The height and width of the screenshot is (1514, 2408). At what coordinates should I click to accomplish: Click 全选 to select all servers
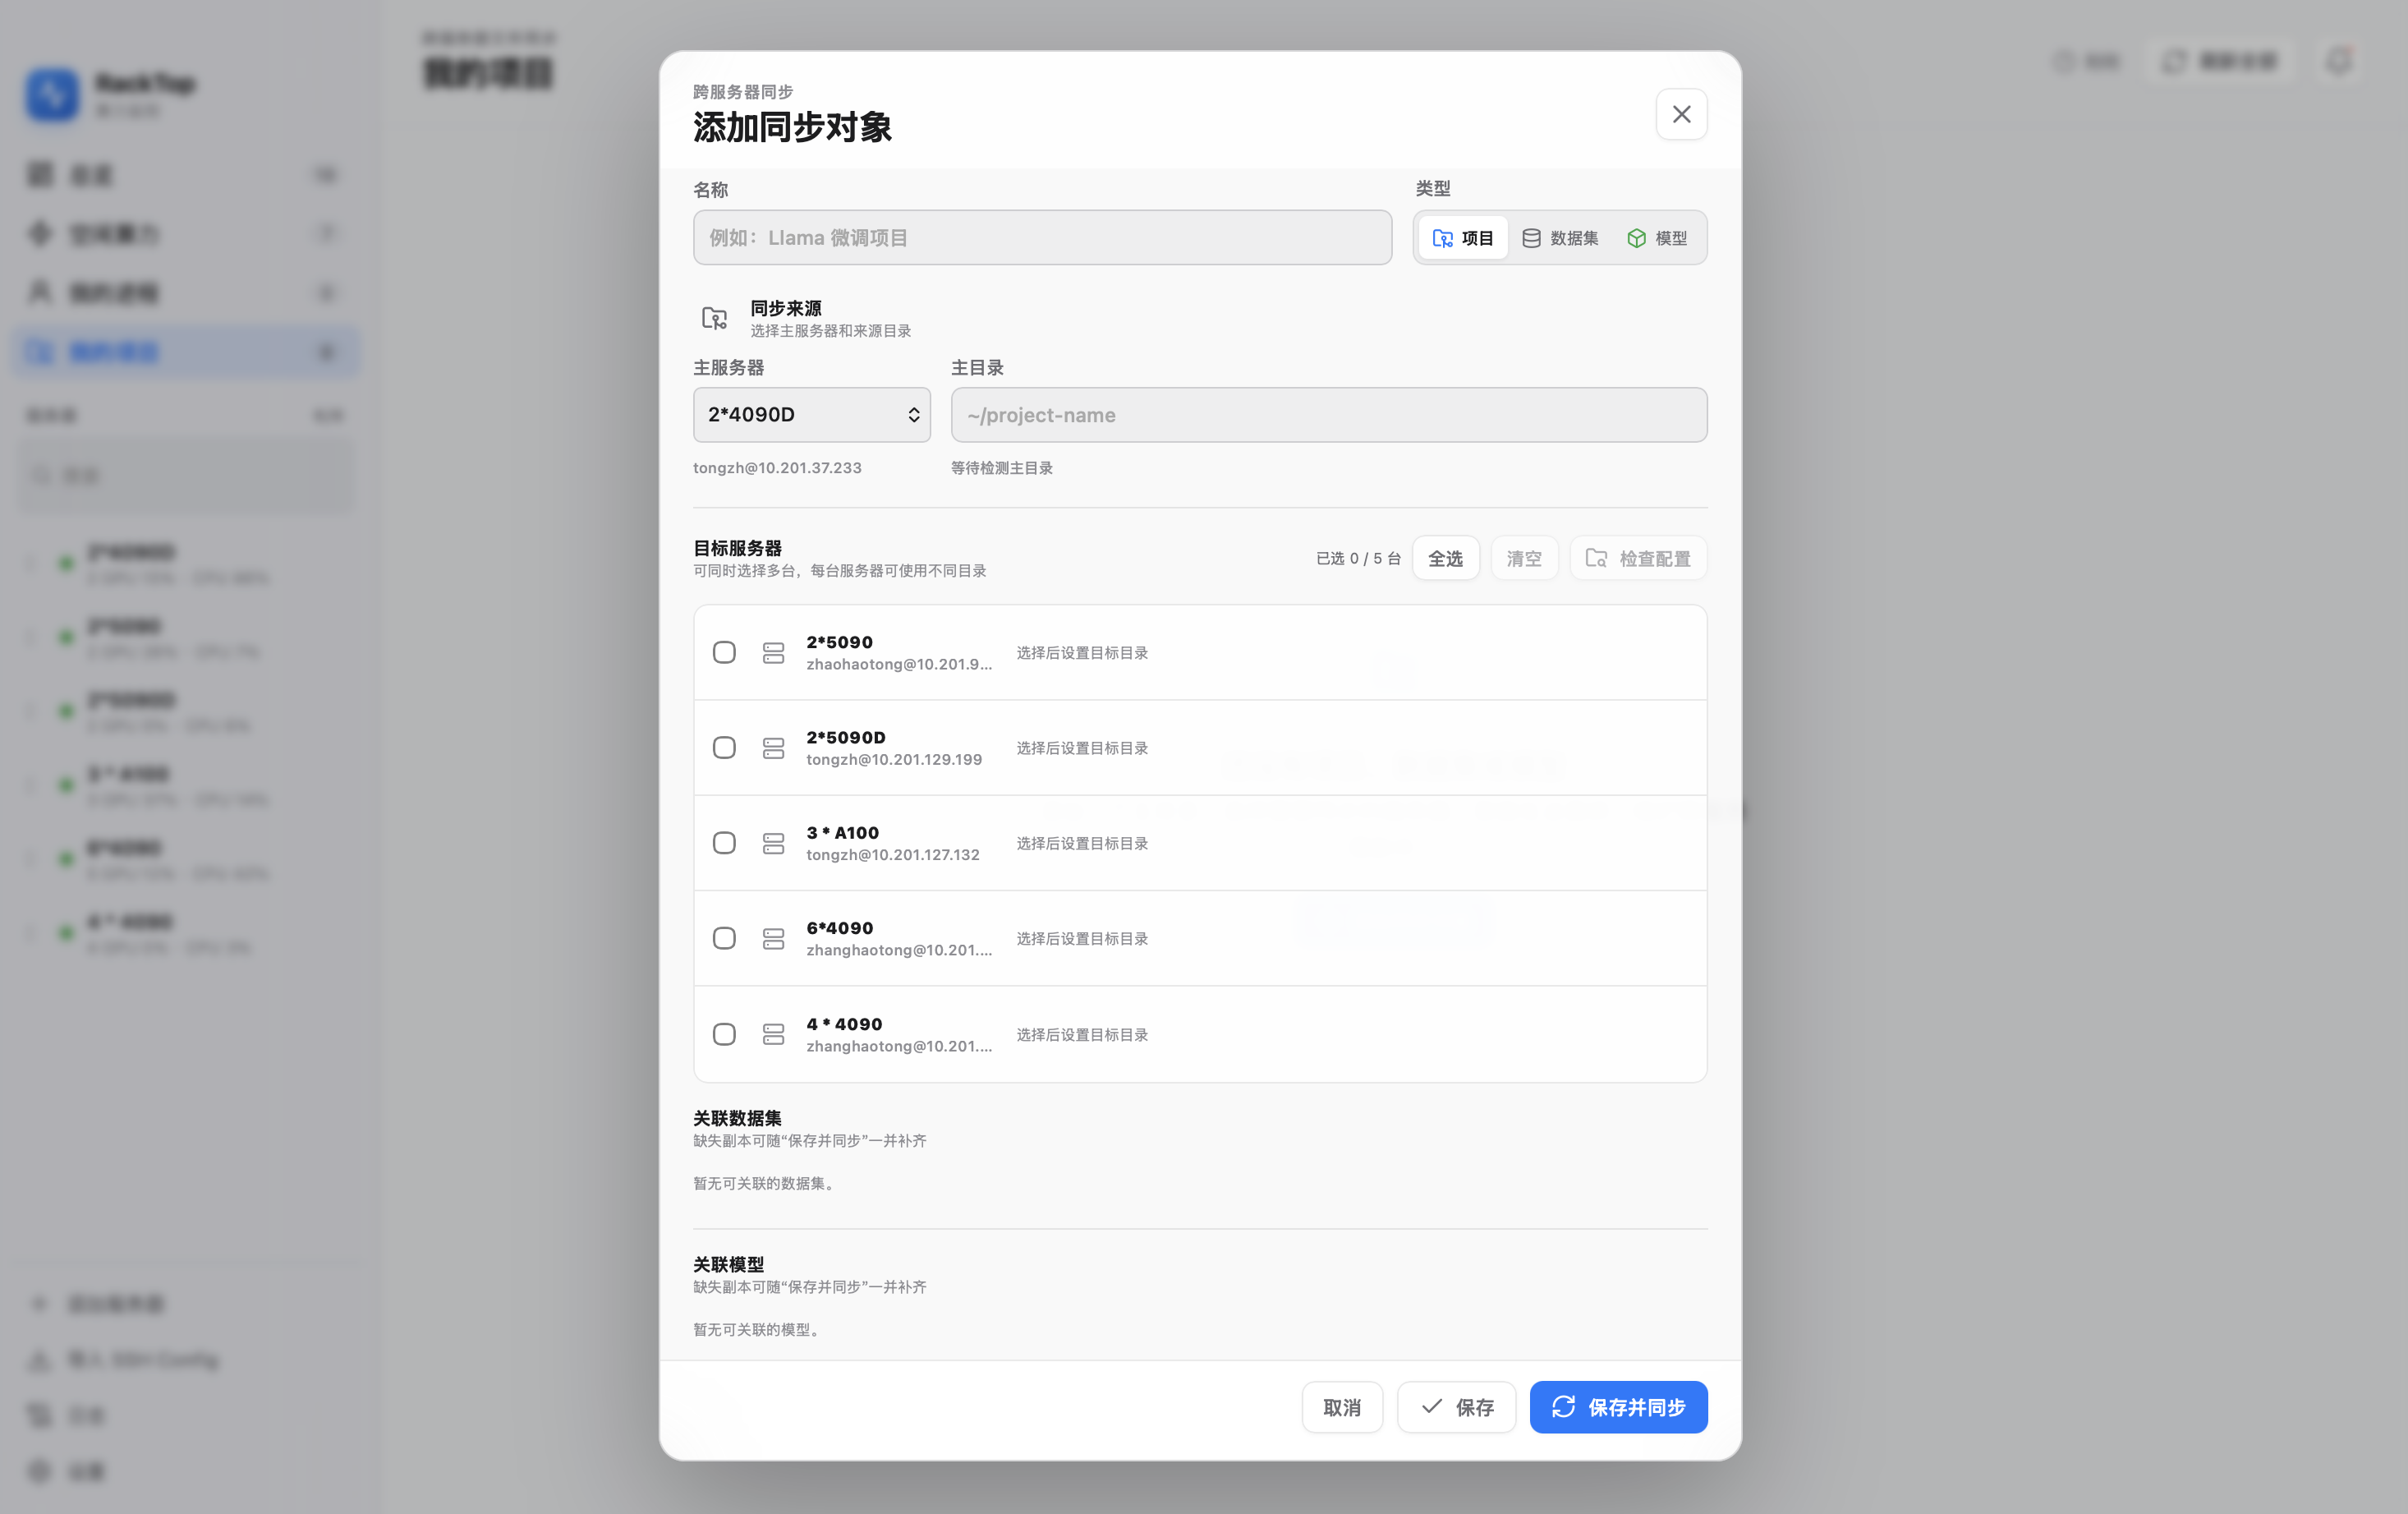(1445, 558)
